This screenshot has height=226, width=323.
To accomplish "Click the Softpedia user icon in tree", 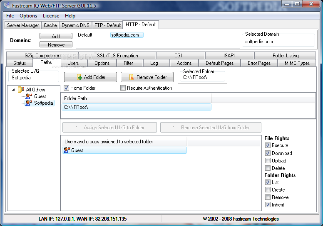I will coord(29,103).
